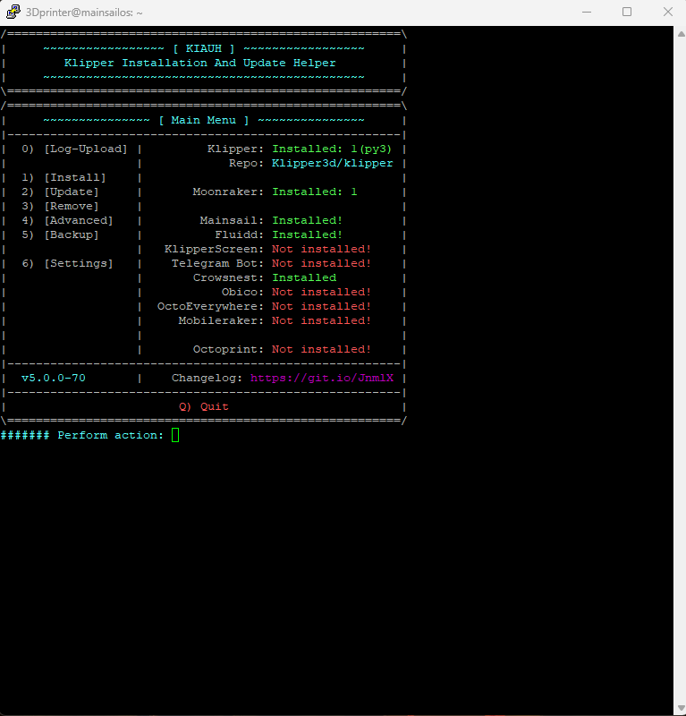Click the 'Obico:' label
Viewport: 686px width, 716px height.
pos(242,293)
